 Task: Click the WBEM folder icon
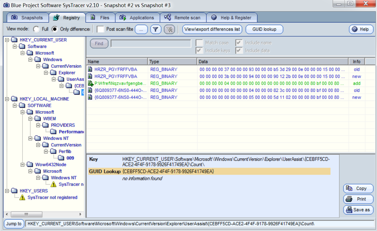(x=38, y=119)
